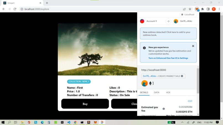Open the Extensions puzzle icon
The height and width of the screenshot is (125, 223).
coord(203,9)
